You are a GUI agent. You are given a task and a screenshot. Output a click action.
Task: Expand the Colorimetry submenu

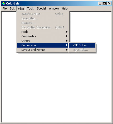[x=43, y=36]
